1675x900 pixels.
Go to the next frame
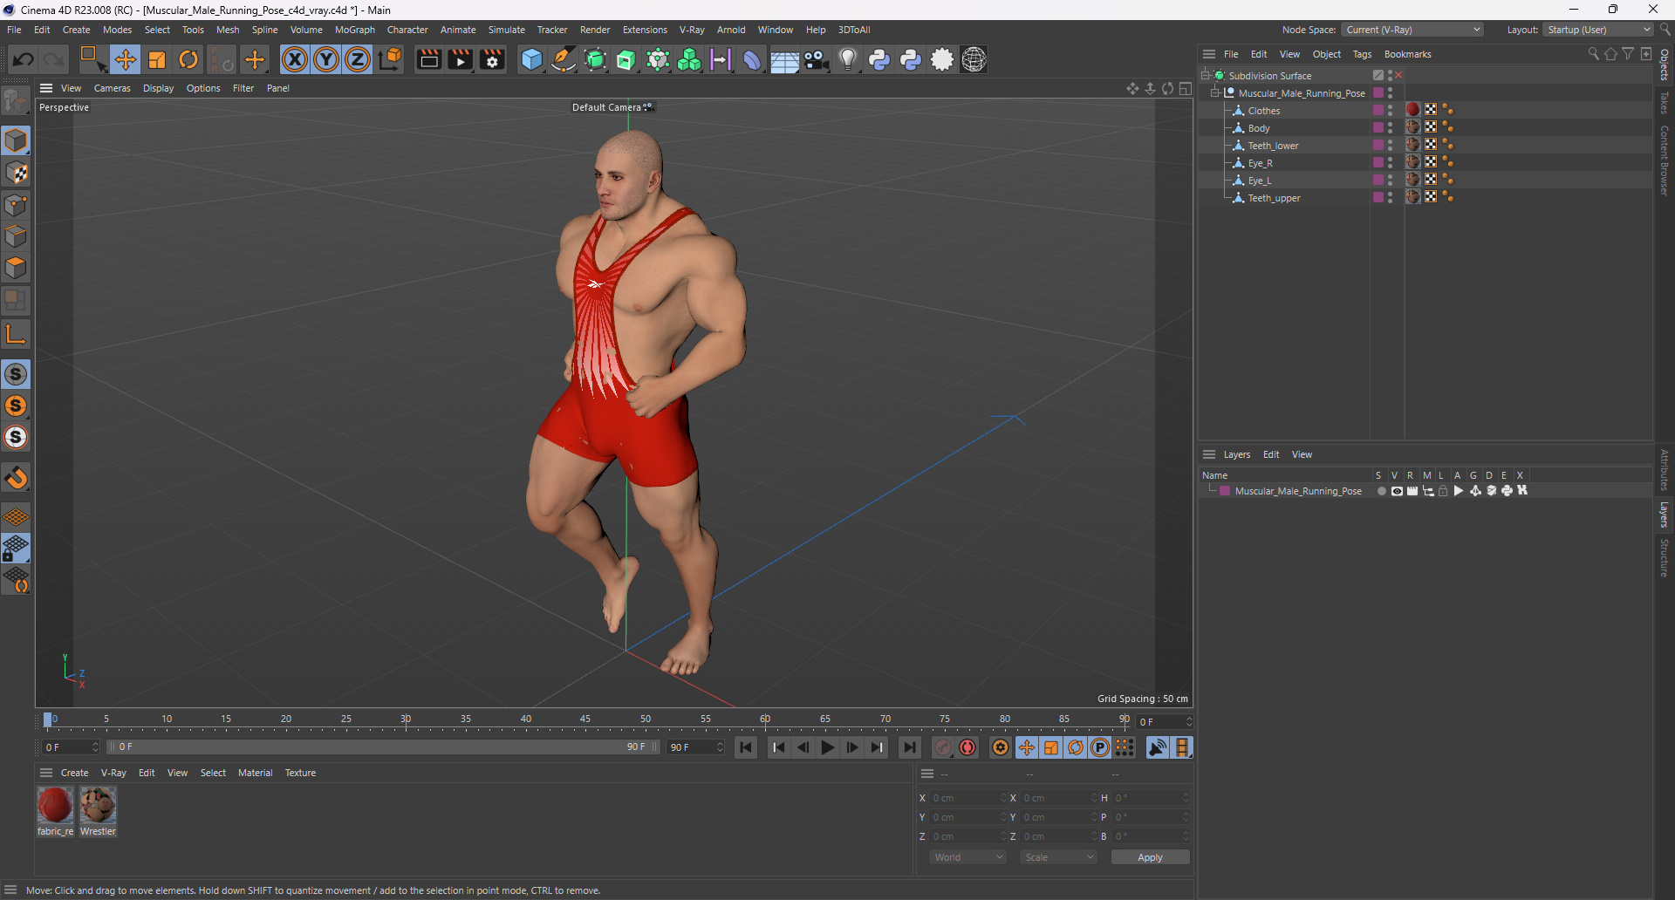852,747
